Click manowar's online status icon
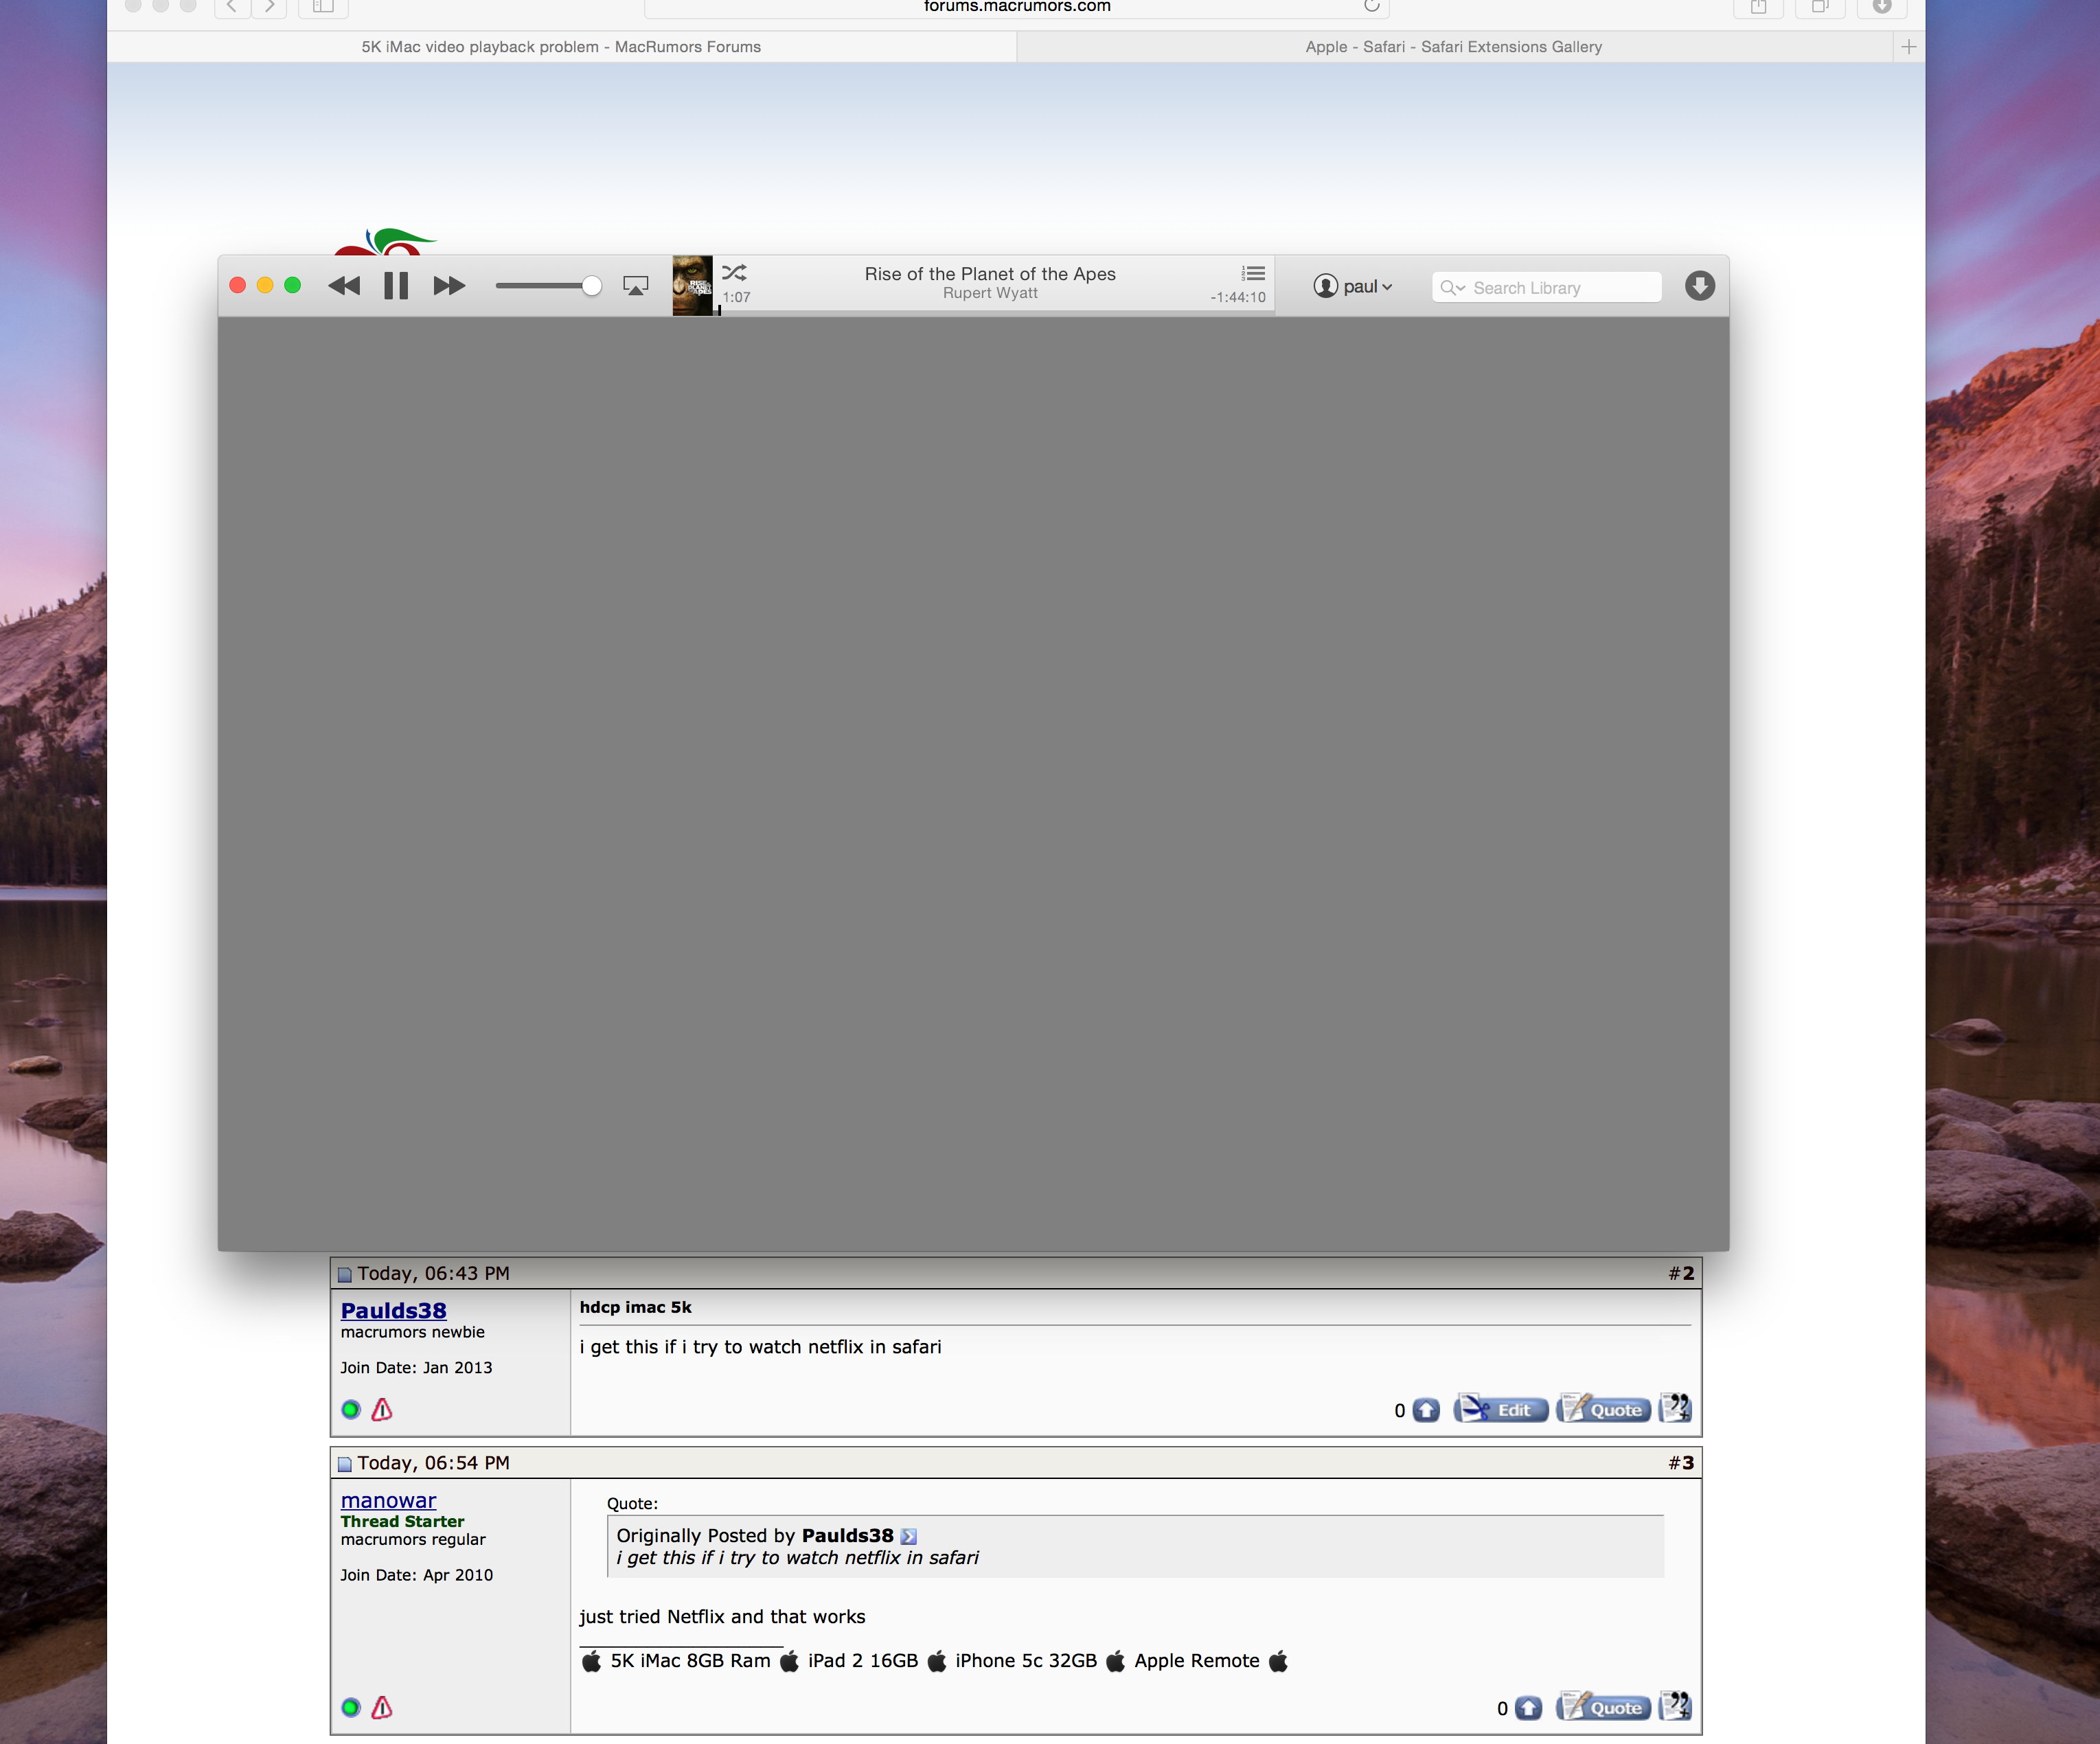The image size is (2100, 1744). click(351, 1707)
